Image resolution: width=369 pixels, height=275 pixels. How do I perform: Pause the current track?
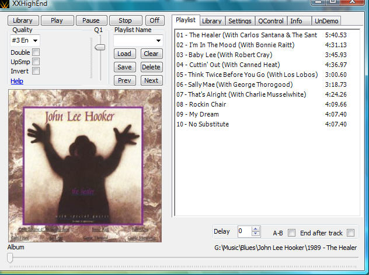click(x=91, y=20)
